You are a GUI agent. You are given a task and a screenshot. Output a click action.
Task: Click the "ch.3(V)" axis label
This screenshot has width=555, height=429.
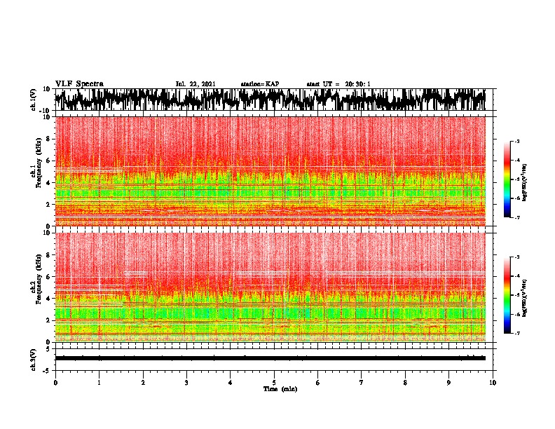33,360
